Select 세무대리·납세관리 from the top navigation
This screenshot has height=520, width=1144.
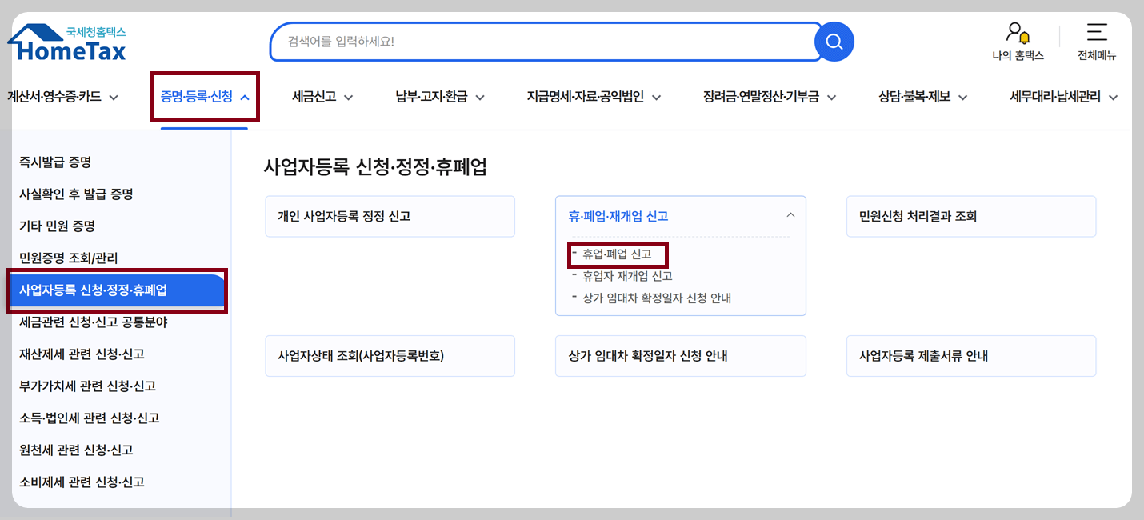[x=1058, y=96]
